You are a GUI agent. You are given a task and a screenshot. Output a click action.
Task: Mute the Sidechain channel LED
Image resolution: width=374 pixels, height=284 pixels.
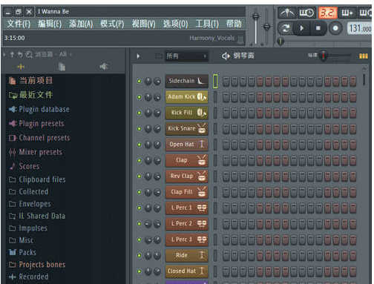tap(140, 81)
